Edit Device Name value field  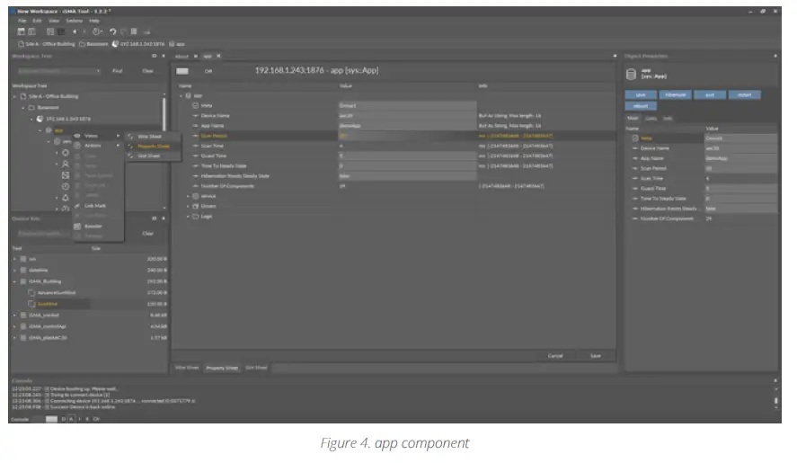(407, 115)
